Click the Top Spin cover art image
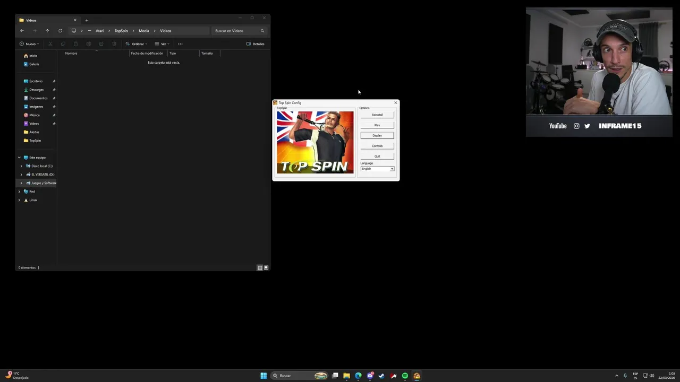680x382 pixels. 315,142
